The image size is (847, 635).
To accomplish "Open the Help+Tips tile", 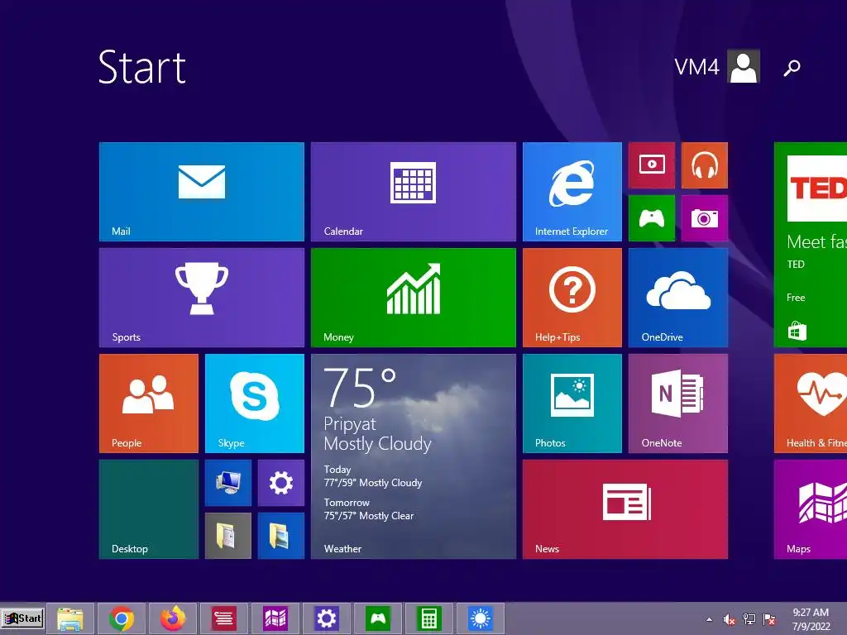I will point(572,298).
